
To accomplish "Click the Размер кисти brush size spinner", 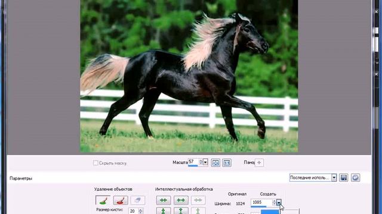I will [x=140, y=211].
